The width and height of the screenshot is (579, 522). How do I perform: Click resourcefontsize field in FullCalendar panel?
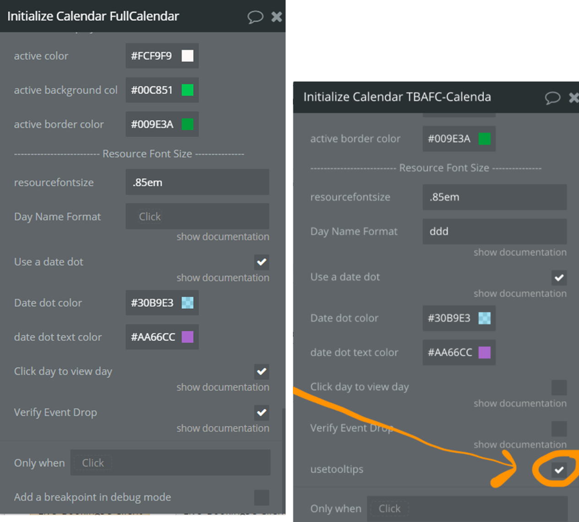coord(197,182)
